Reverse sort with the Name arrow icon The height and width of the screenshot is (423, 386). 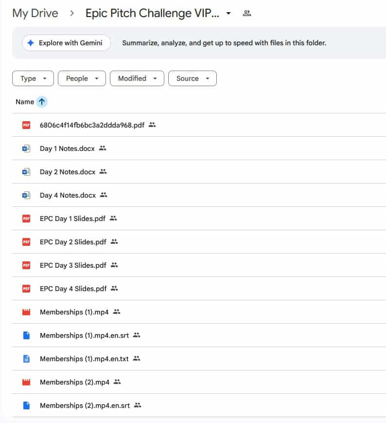[x=42, y=102]
